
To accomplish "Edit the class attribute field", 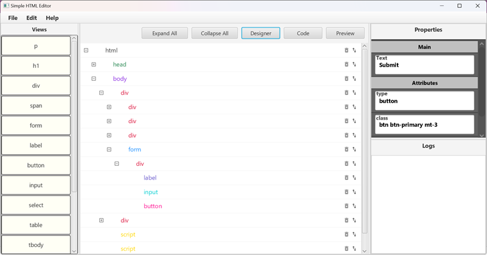I will (424, 124).
